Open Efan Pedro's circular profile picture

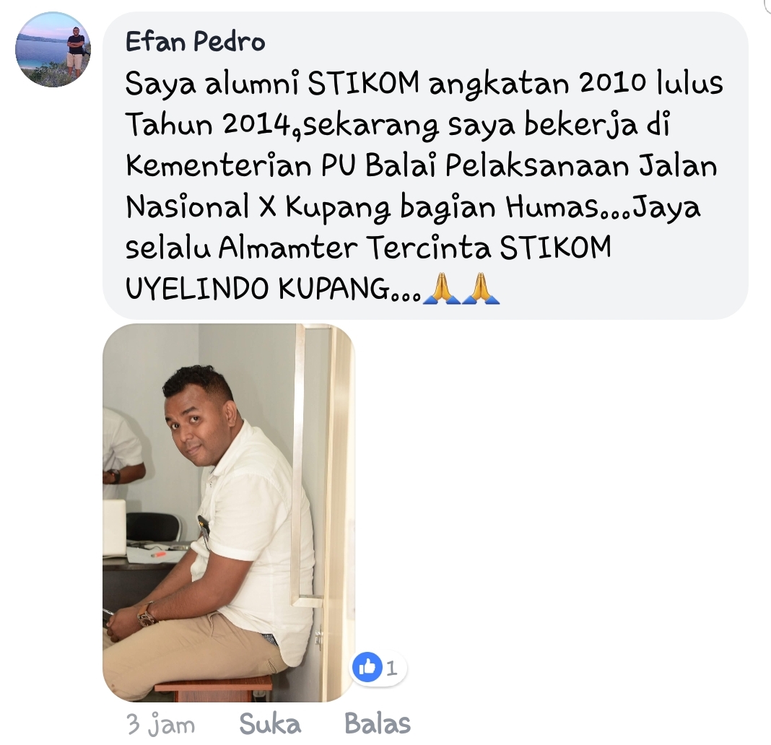click(x=53, y=50)
